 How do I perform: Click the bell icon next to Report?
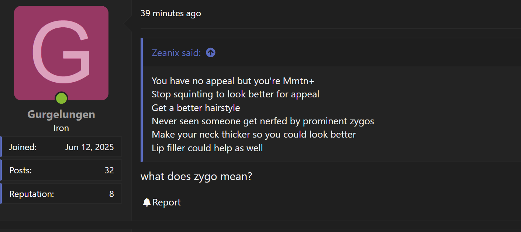[147, 202]
